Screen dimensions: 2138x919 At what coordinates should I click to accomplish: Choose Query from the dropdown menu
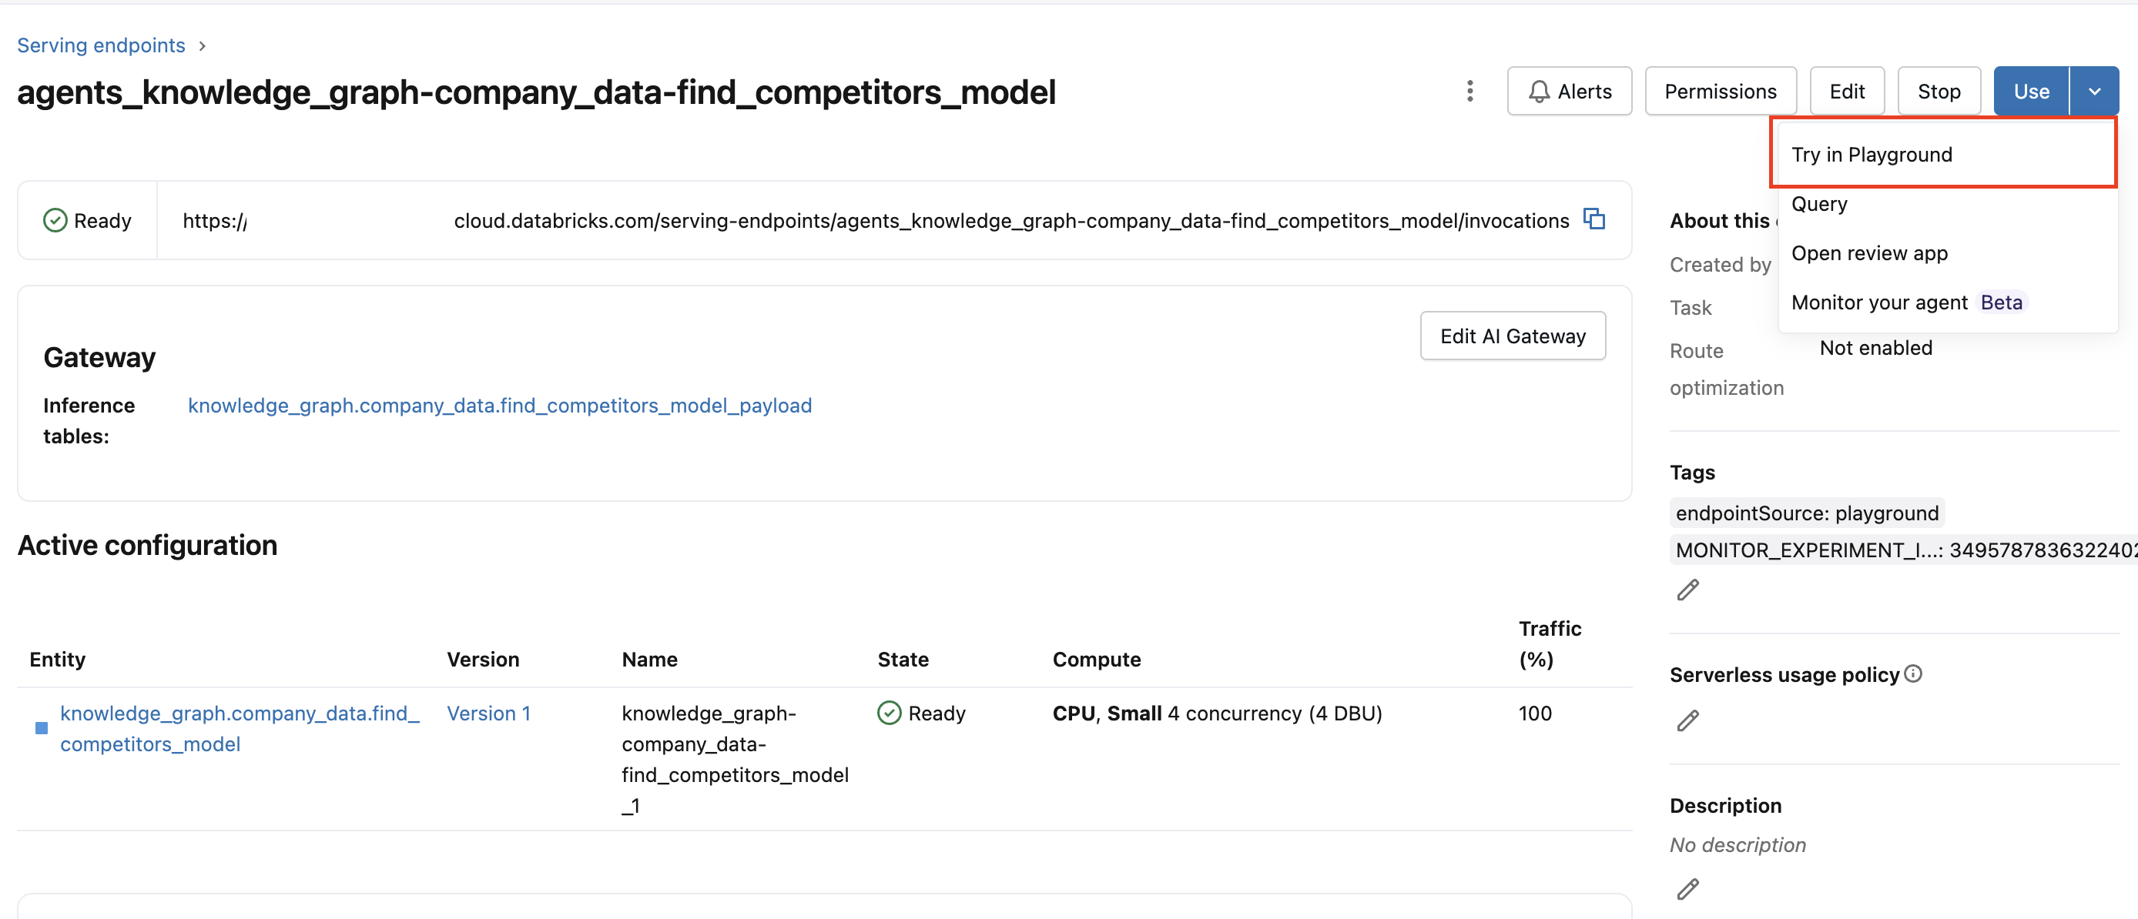pos(1819,204)
